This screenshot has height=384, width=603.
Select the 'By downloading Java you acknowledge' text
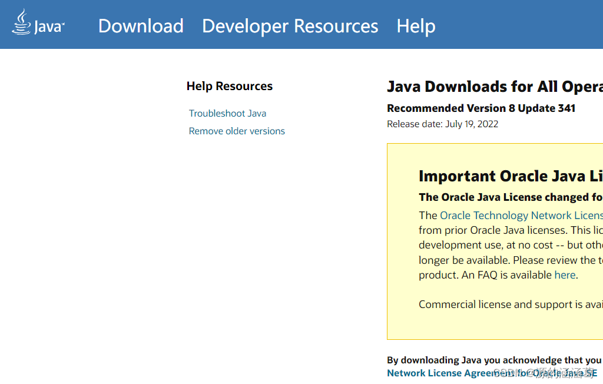coord(495,360)
